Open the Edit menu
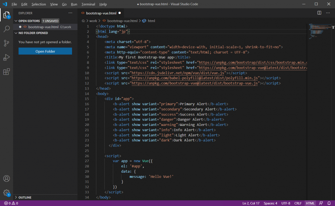335x206 pixels. pos(24,4)
